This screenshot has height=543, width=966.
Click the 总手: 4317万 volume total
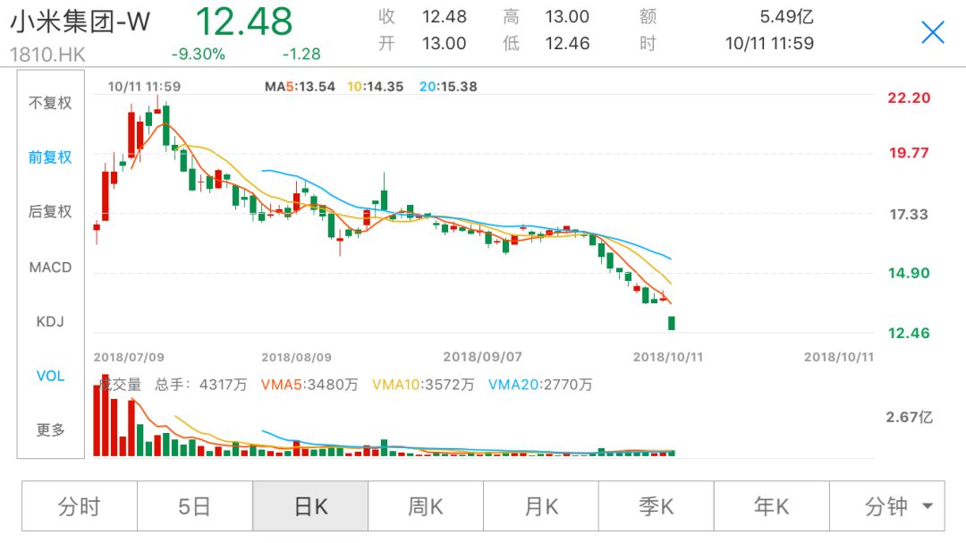coord(201,385)
